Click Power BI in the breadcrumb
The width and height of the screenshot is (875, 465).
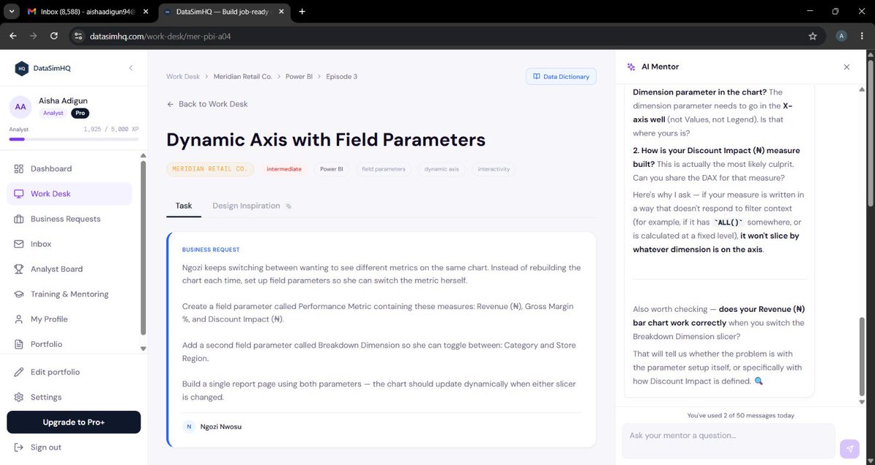pos(299,77)
